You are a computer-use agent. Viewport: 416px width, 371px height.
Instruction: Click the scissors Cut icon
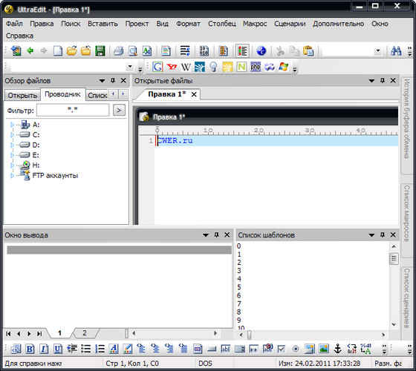coord(280,51)
